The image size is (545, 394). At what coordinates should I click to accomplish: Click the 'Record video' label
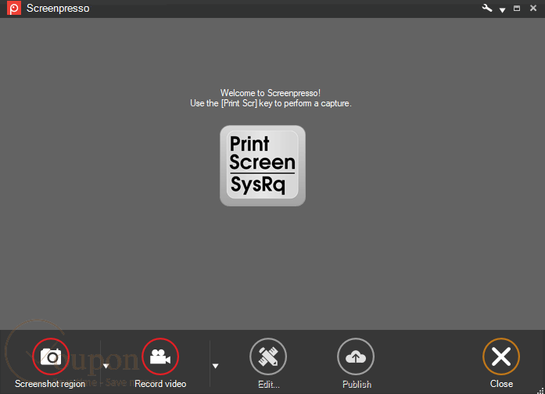pyautogui.click(x=160, y=384)
